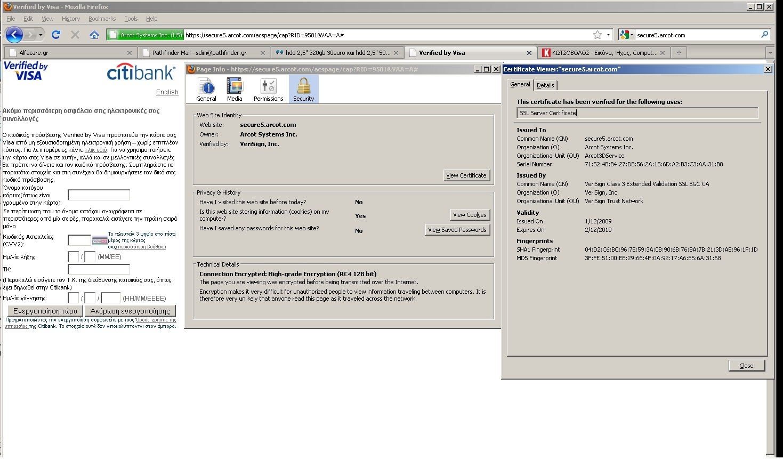Switch to the Pathfinder Mail tab

point(204,53)
